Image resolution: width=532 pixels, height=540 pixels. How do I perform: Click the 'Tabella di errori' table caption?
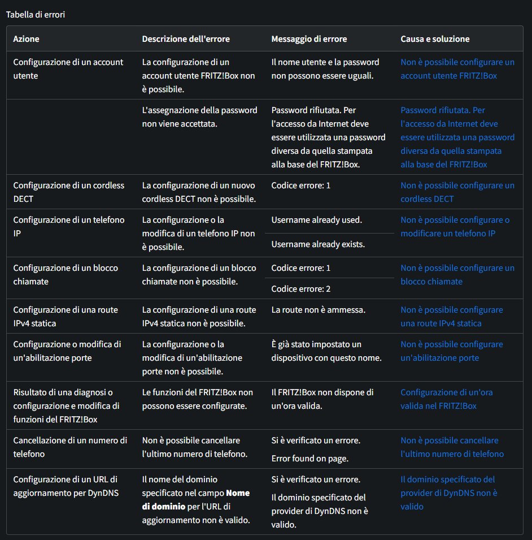[36, 15]
